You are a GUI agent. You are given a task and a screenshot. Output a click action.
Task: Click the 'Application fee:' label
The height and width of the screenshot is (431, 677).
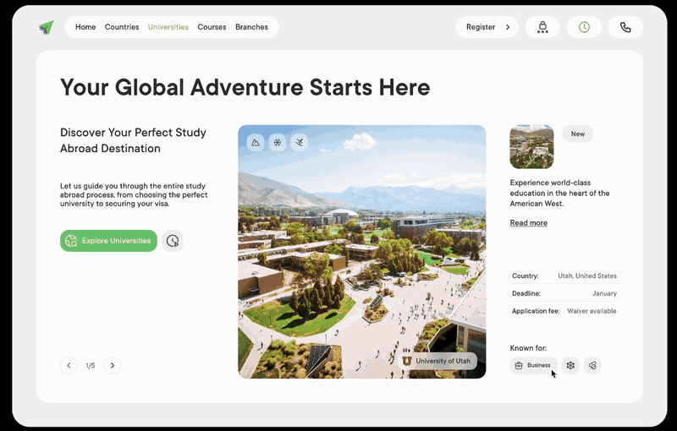click(x=536, y=311)
